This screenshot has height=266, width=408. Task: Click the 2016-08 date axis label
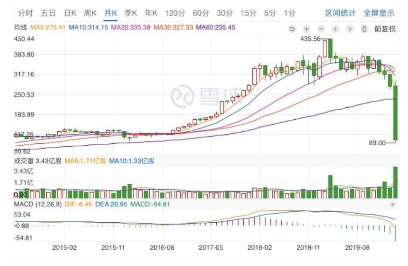(162, 248)
